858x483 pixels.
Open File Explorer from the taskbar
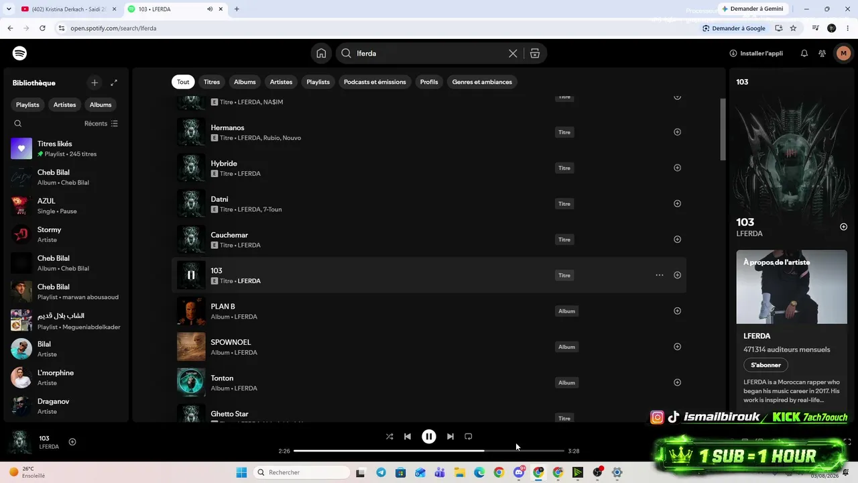[460, 472]
